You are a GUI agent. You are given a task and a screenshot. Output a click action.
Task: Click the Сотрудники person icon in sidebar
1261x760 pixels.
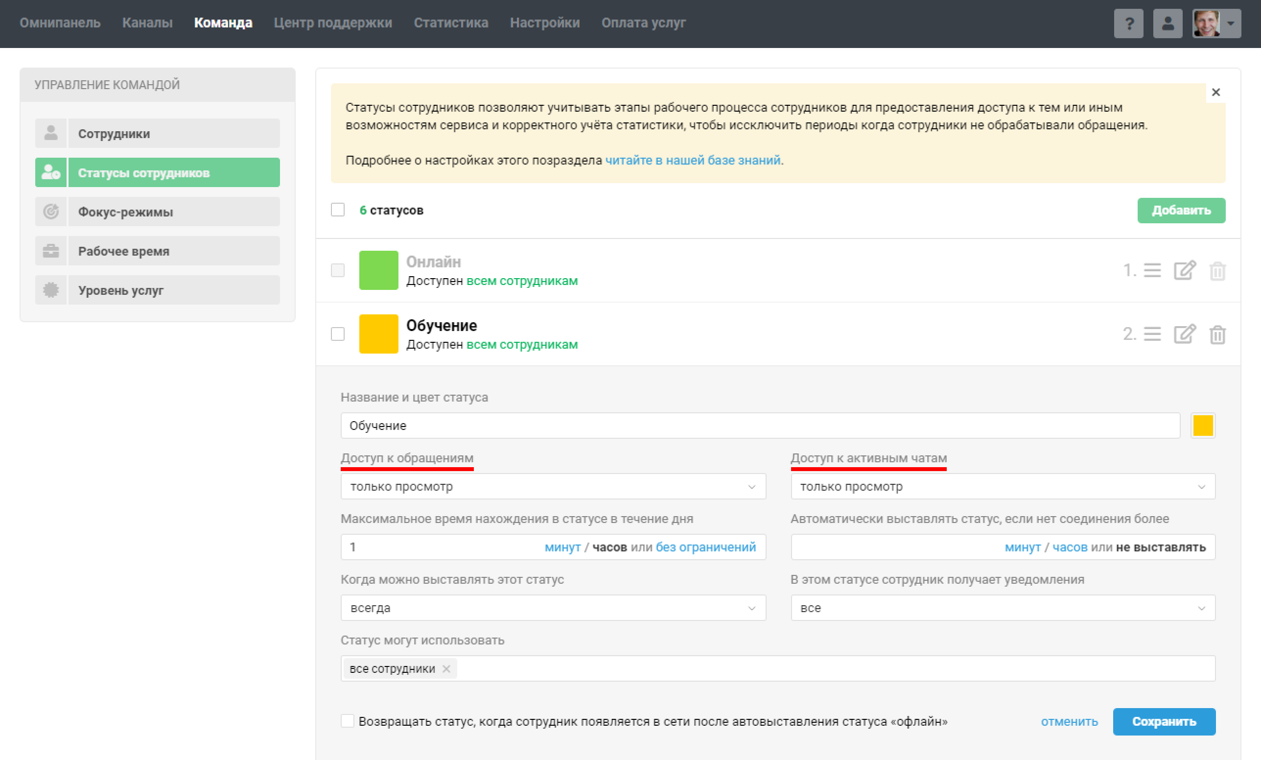(x=51, y=134)
